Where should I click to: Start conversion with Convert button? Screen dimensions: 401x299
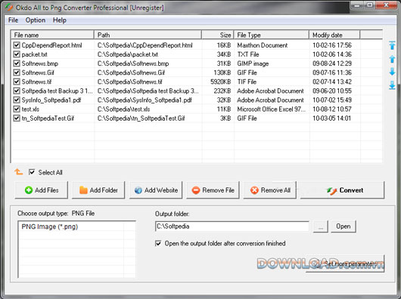[342, 190]
